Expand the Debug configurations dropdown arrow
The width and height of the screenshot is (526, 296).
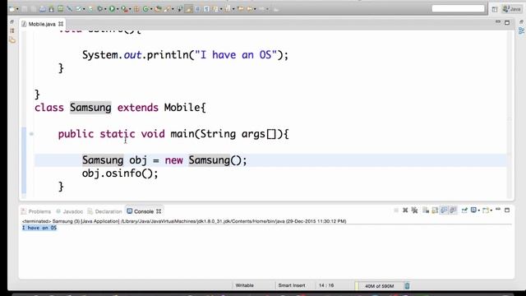105,9
